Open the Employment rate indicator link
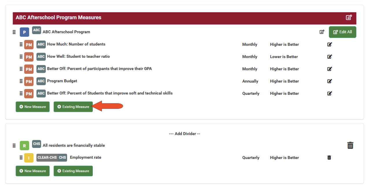The width and height of the screenshot is (370, 189). 85,157
